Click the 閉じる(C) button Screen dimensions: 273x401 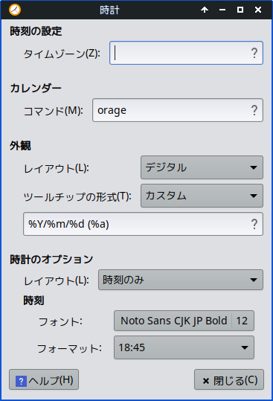tap(229, 379)
